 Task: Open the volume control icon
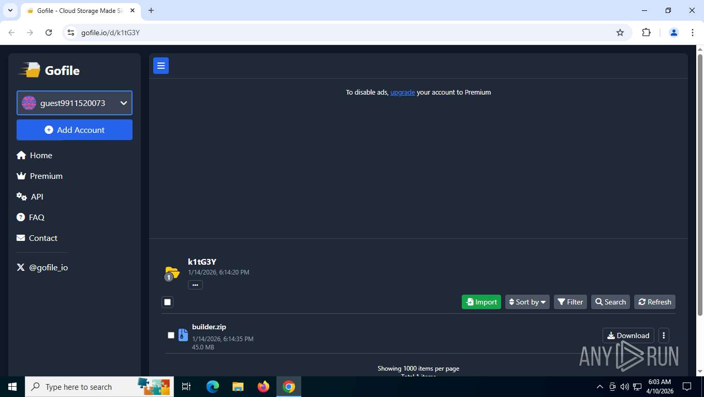click(624, 387)
